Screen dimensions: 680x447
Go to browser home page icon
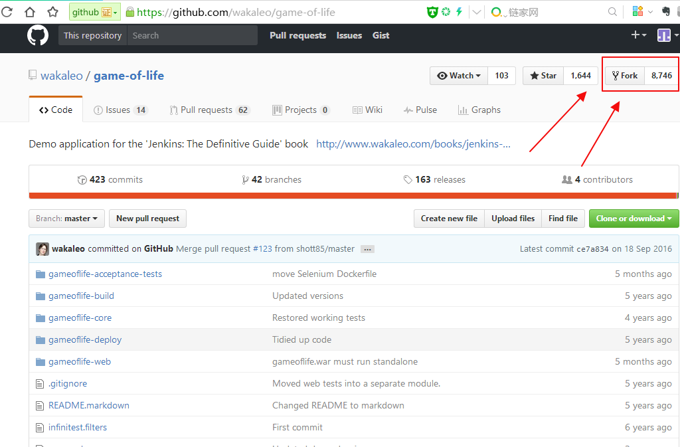(x=30, y=12)
